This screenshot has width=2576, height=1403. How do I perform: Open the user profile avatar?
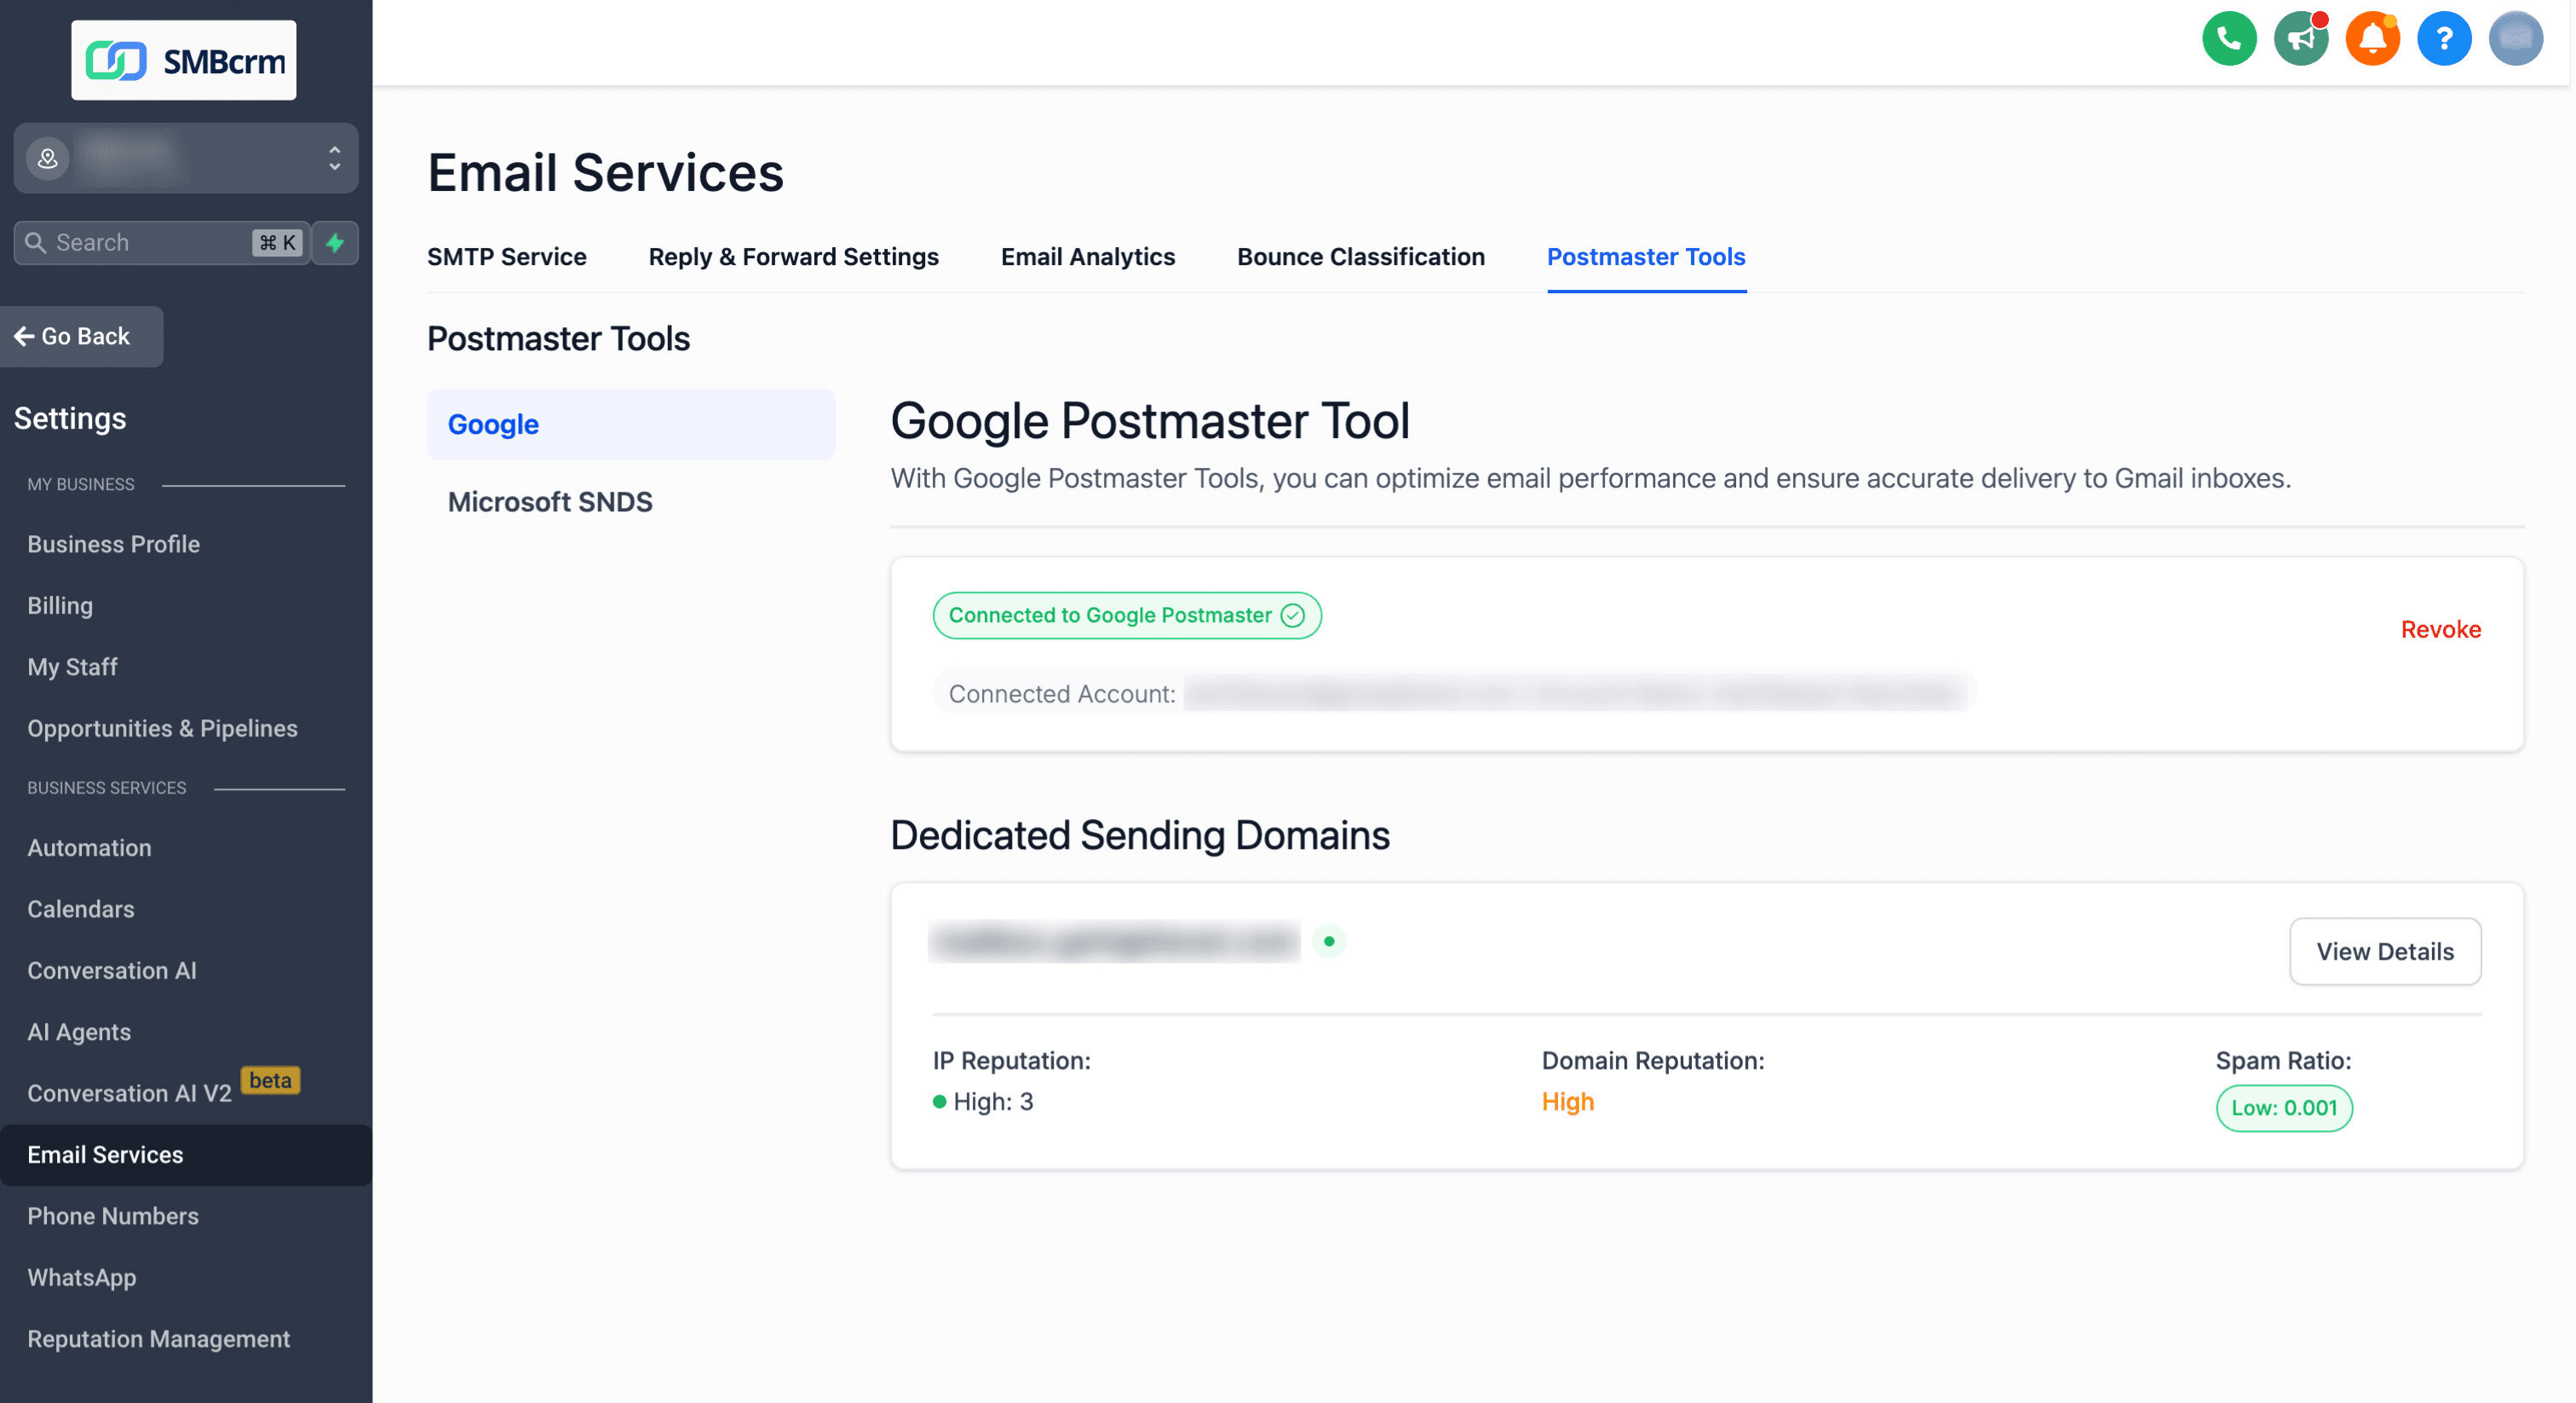2516,40
